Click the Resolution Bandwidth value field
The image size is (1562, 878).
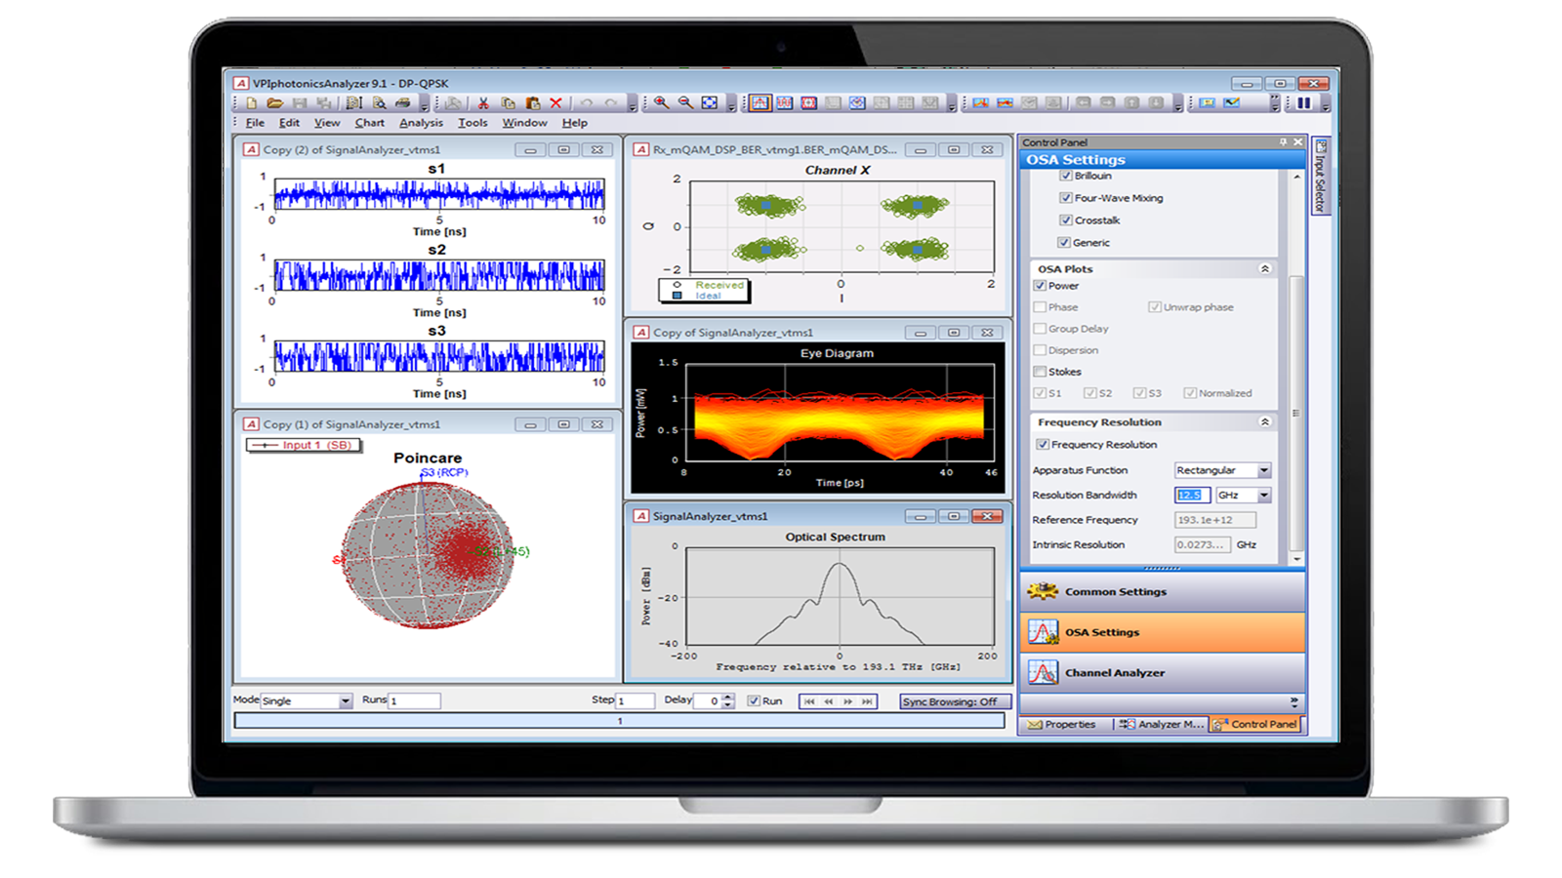point(1192,496)
